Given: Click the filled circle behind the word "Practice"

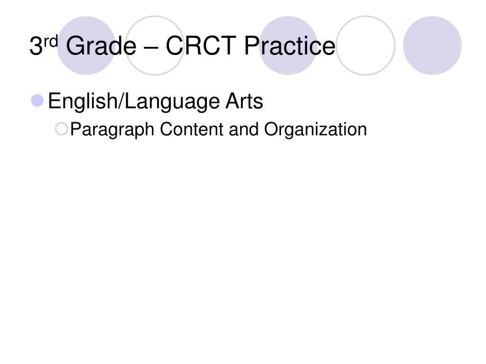Looking at the screenshot, I should point(288,45).
